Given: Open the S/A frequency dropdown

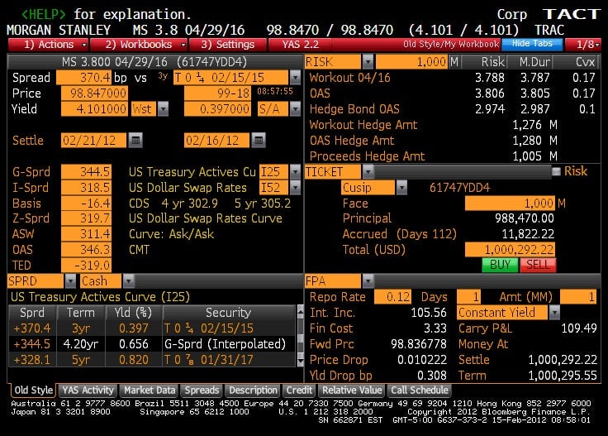Looking at the screenshot, I should (x=295, y=108).
